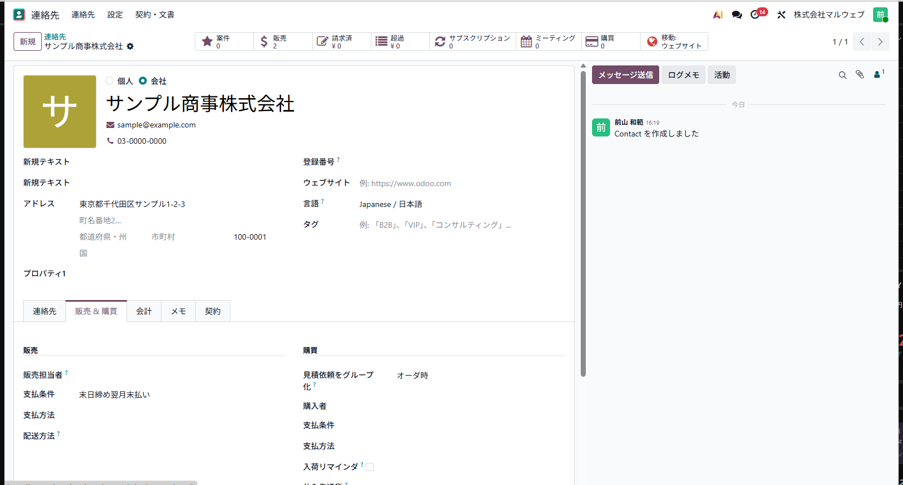903x485 pixels.
Task: Open the 国 country selector
Action: [182, 253]
